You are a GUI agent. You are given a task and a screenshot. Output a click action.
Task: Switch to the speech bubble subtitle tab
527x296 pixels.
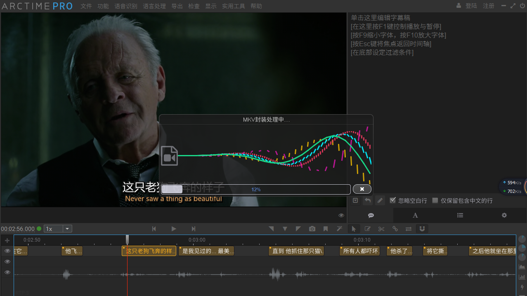371,215
